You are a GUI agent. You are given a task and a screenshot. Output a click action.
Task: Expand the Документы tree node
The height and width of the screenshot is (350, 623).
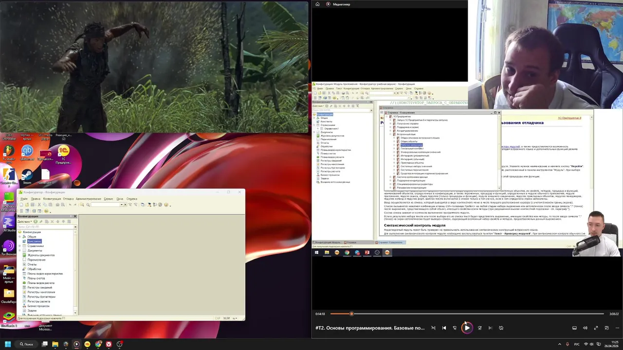(x=19, y=250)
